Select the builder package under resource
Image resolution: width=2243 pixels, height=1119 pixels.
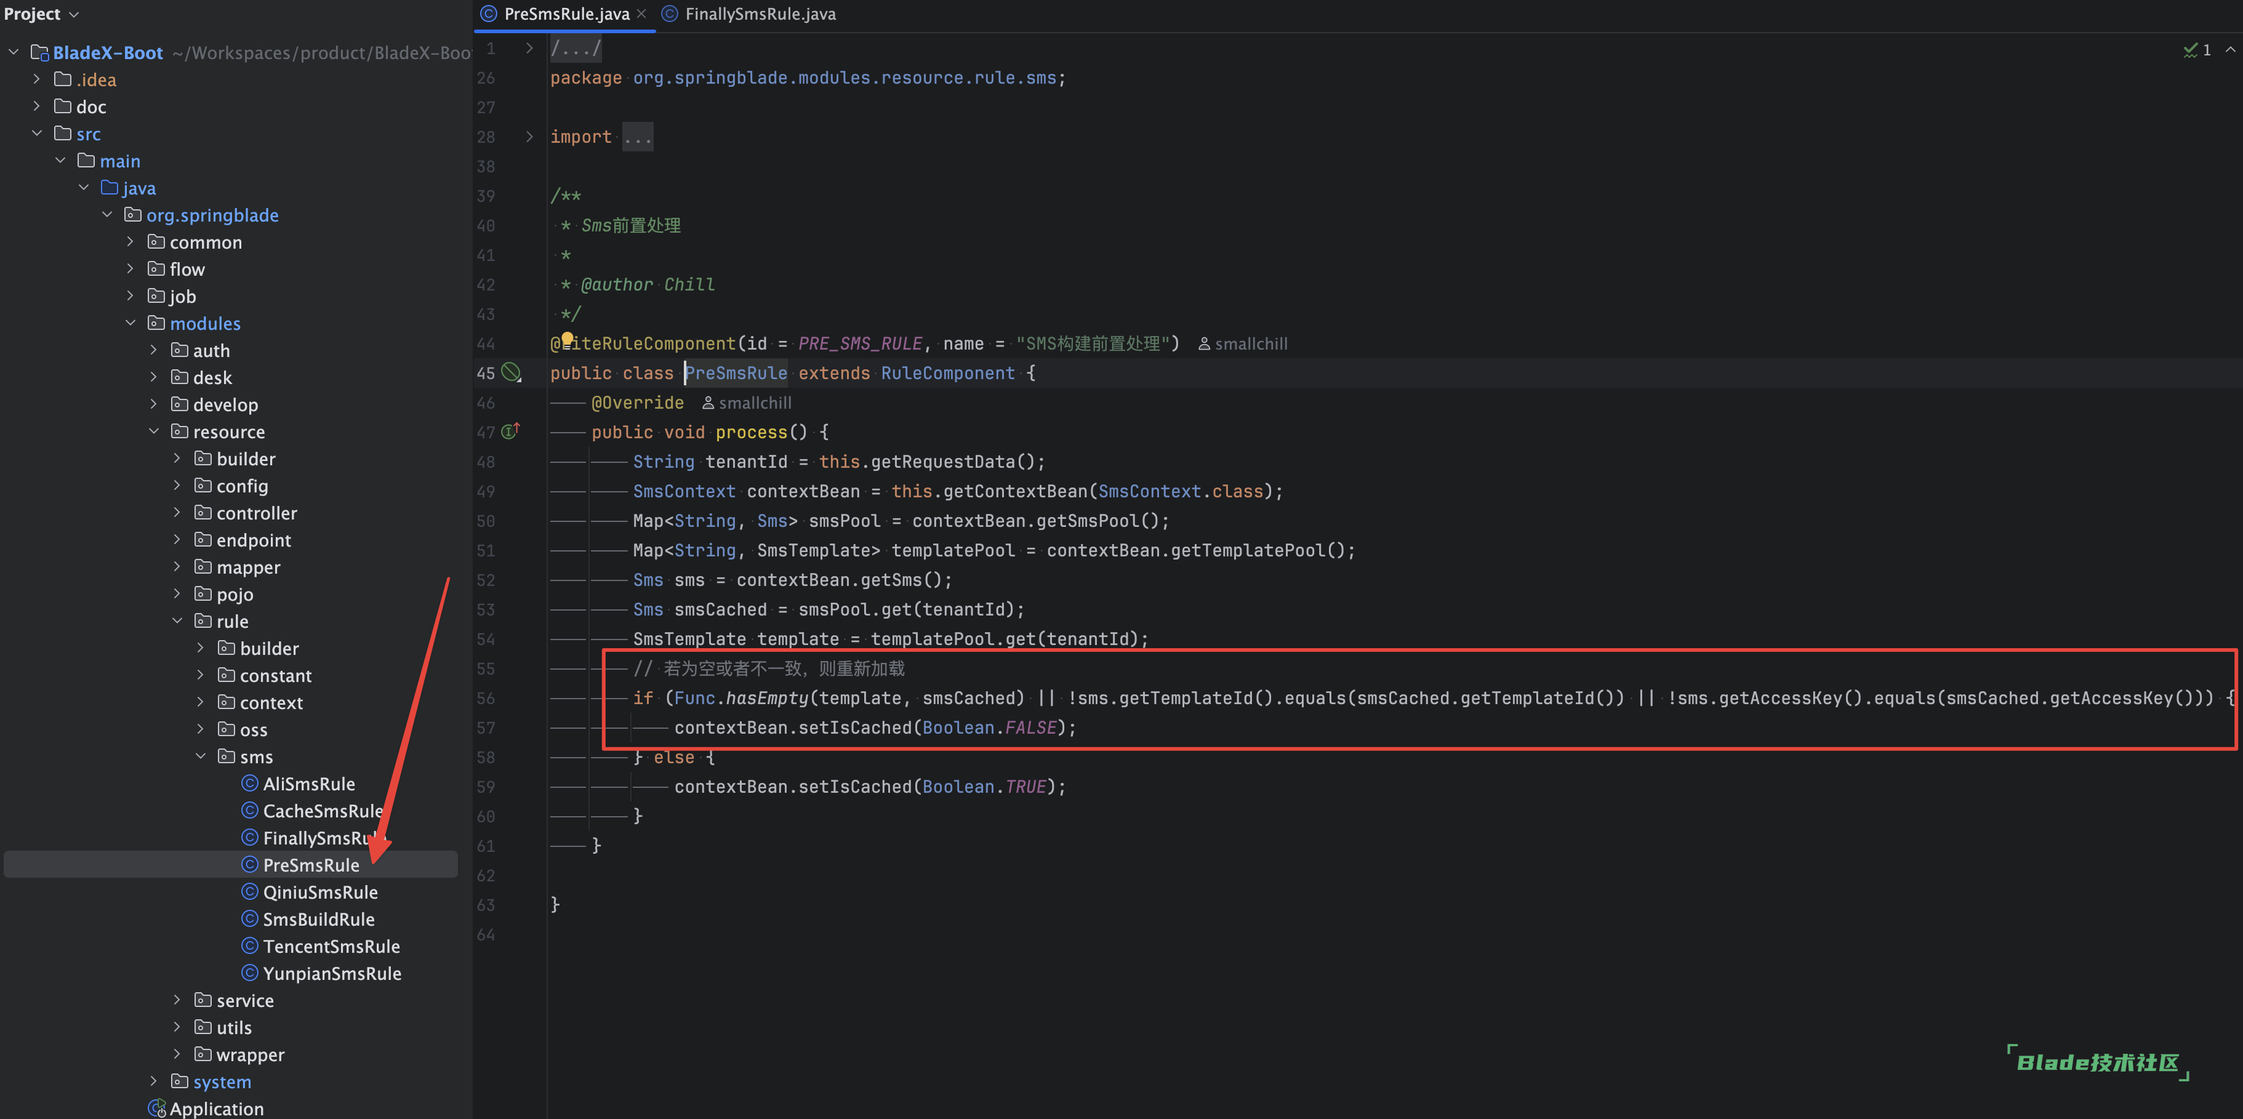(235, 459)
